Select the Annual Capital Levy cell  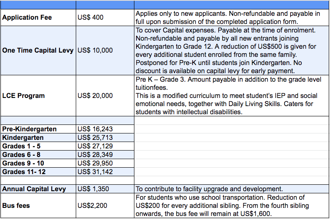click(x=38, y=189)
